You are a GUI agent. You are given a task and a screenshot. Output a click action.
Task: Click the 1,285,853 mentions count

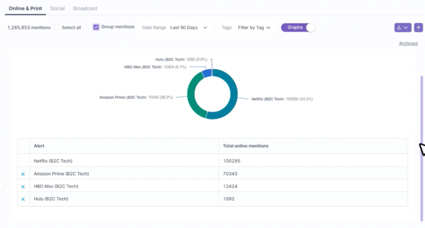(x=29, y=28)
